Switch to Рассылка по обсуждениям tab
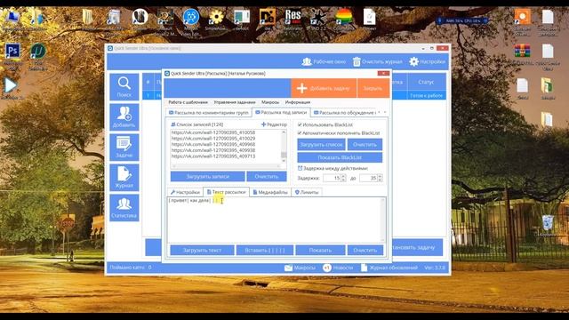569x320 pixels. 344,113
